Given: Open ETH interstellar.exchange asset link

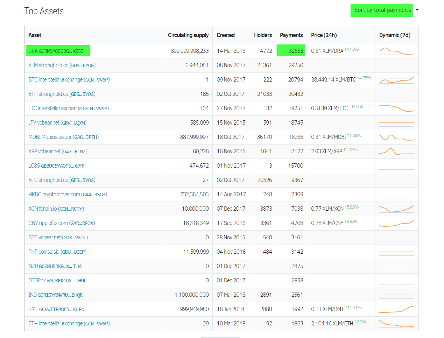Looking at the screenshot, I should point(69,324).
